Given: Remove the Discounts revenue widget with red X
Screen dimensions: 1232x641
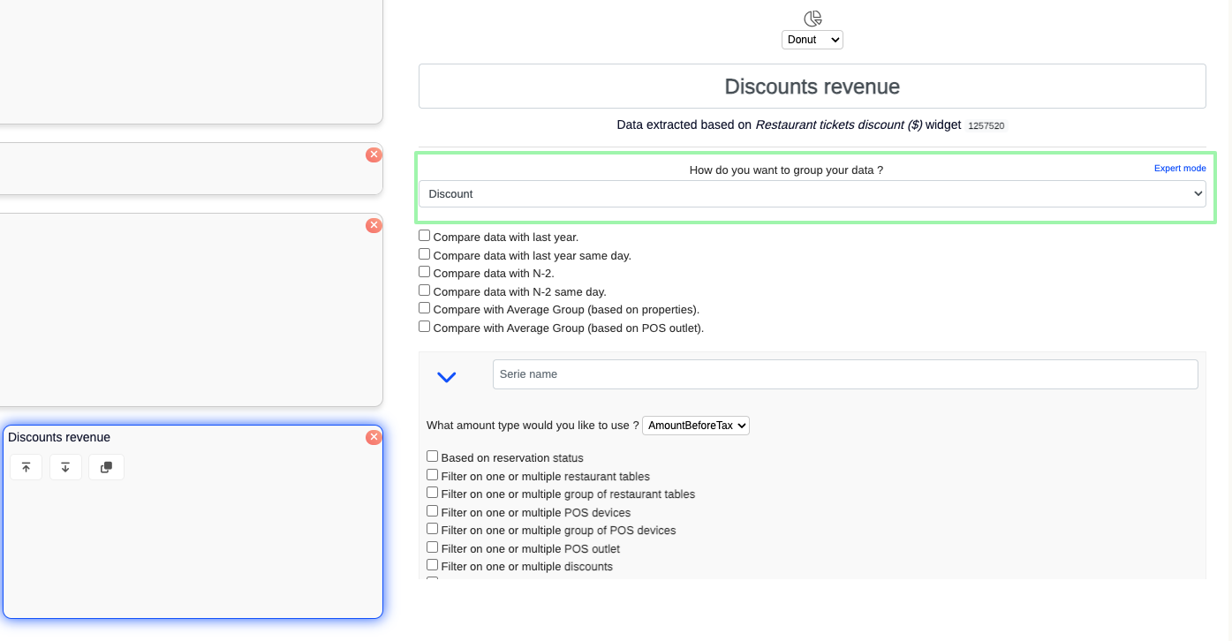Looking at the screenshot, I should [374, 437].
